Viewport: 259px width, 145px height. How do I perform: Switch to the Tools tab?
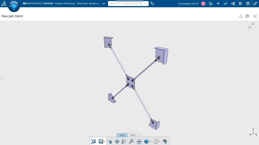click(133, 135)
